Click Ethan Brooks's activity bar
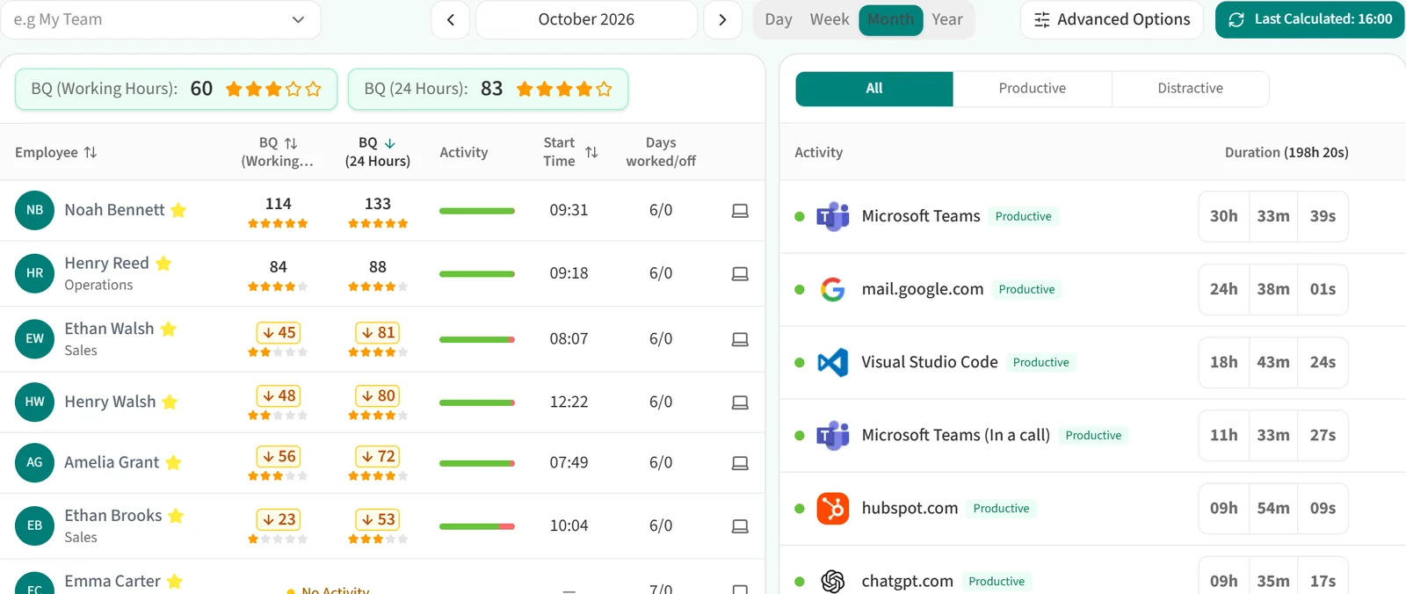Image resolution: width=1406 pixels, height=594 pixels. (x=477, y=526)
